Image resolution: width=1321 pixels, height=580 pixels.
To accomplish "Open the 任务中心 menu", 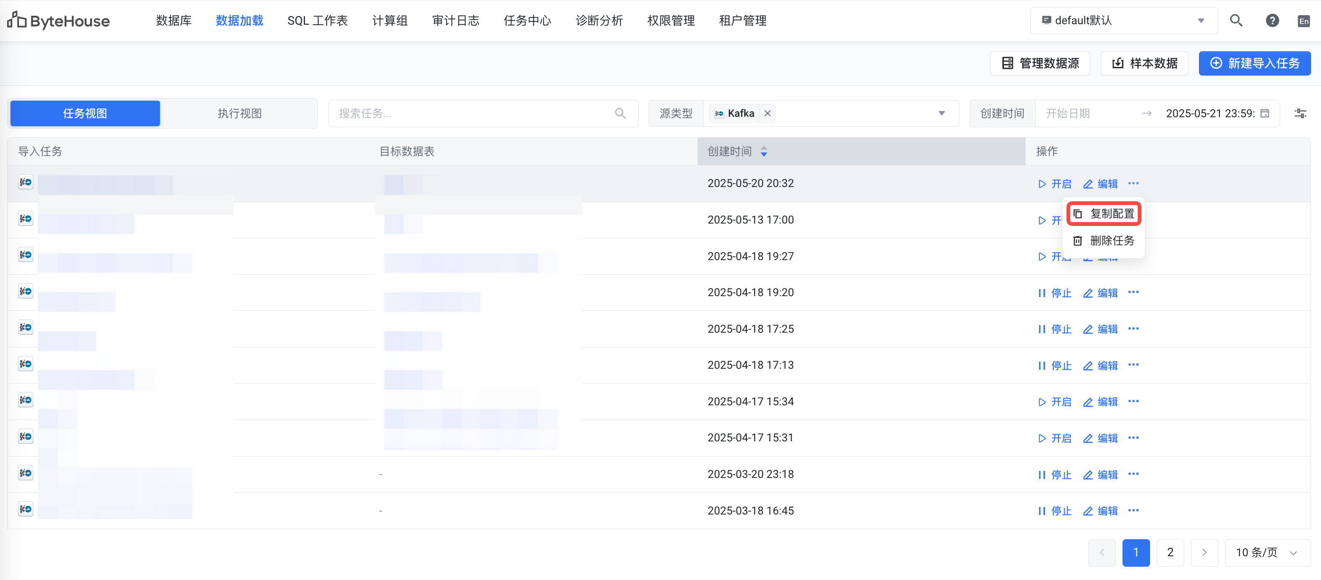I will [x=527, y=20].
